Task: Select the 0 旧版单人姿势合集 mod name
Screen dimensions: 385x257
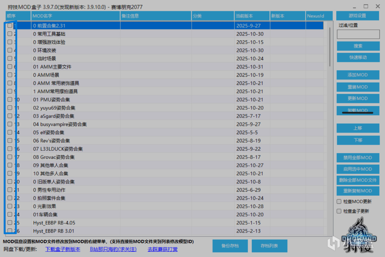Action: [x=54, y=181]
